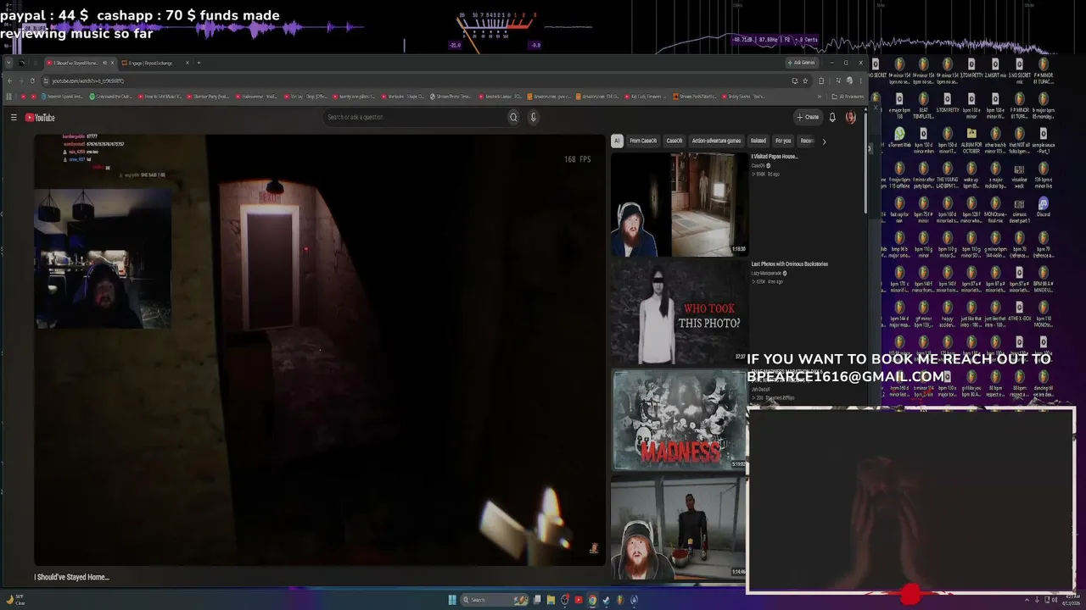1086x610 pixels.
Task: Open the WHO TOOK THIS PHOTO thumbnail
Action: pos(679,312)
